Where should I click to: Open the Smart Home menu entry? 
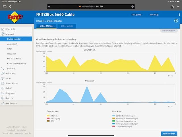click(12, 83)
